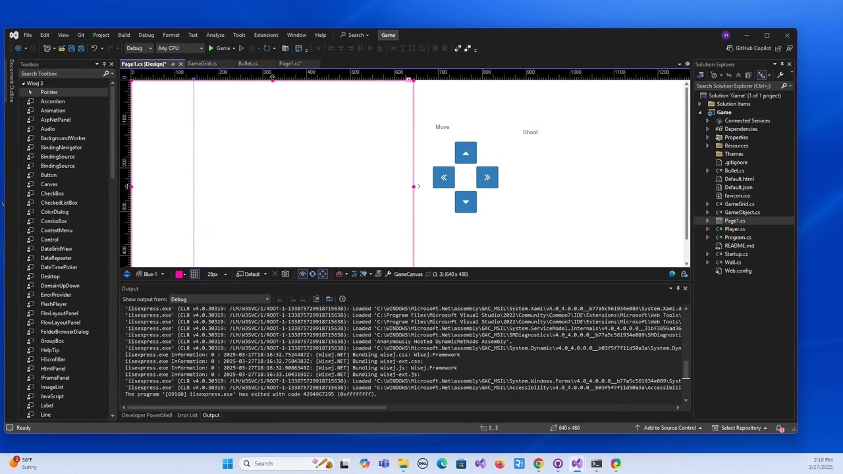Open the Any CPU platform dropdown
The image size is (843, 474).
(180, 48)
